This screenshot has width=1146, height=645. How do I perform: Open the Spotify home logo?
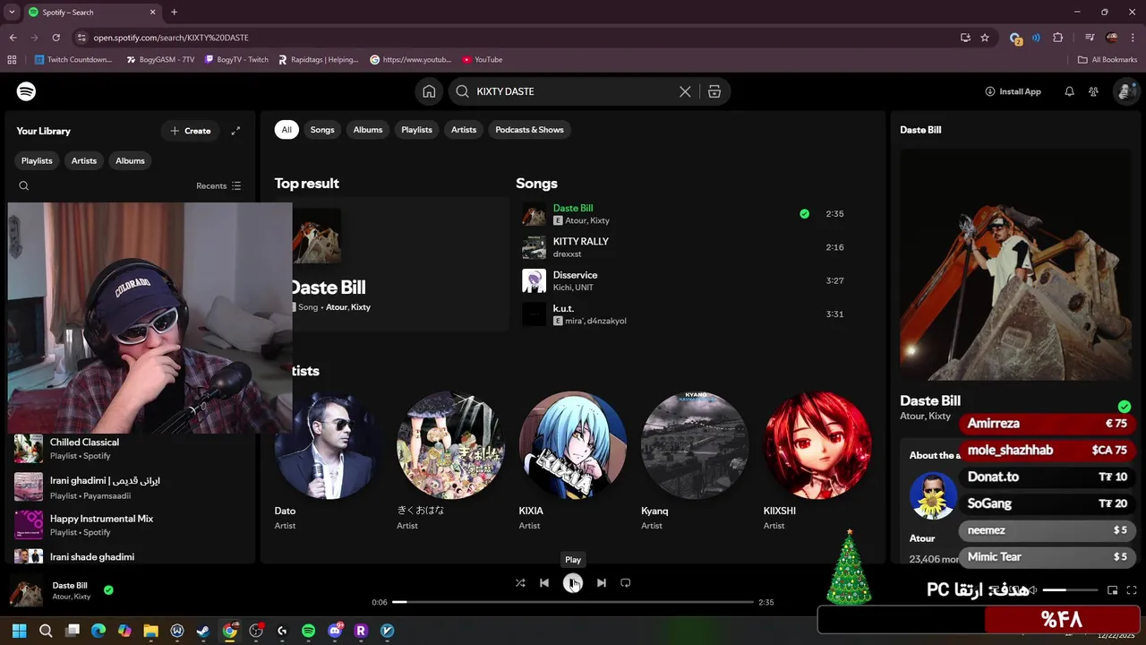coord(26,91)
